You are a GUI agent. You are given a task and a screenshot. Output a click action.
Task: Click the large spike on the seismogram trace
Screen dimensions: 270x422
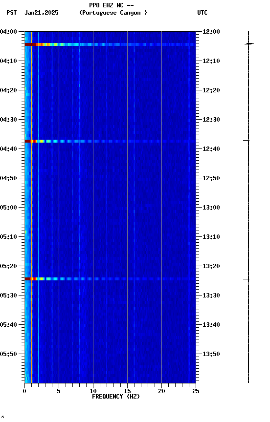click(x=249, y=43)
